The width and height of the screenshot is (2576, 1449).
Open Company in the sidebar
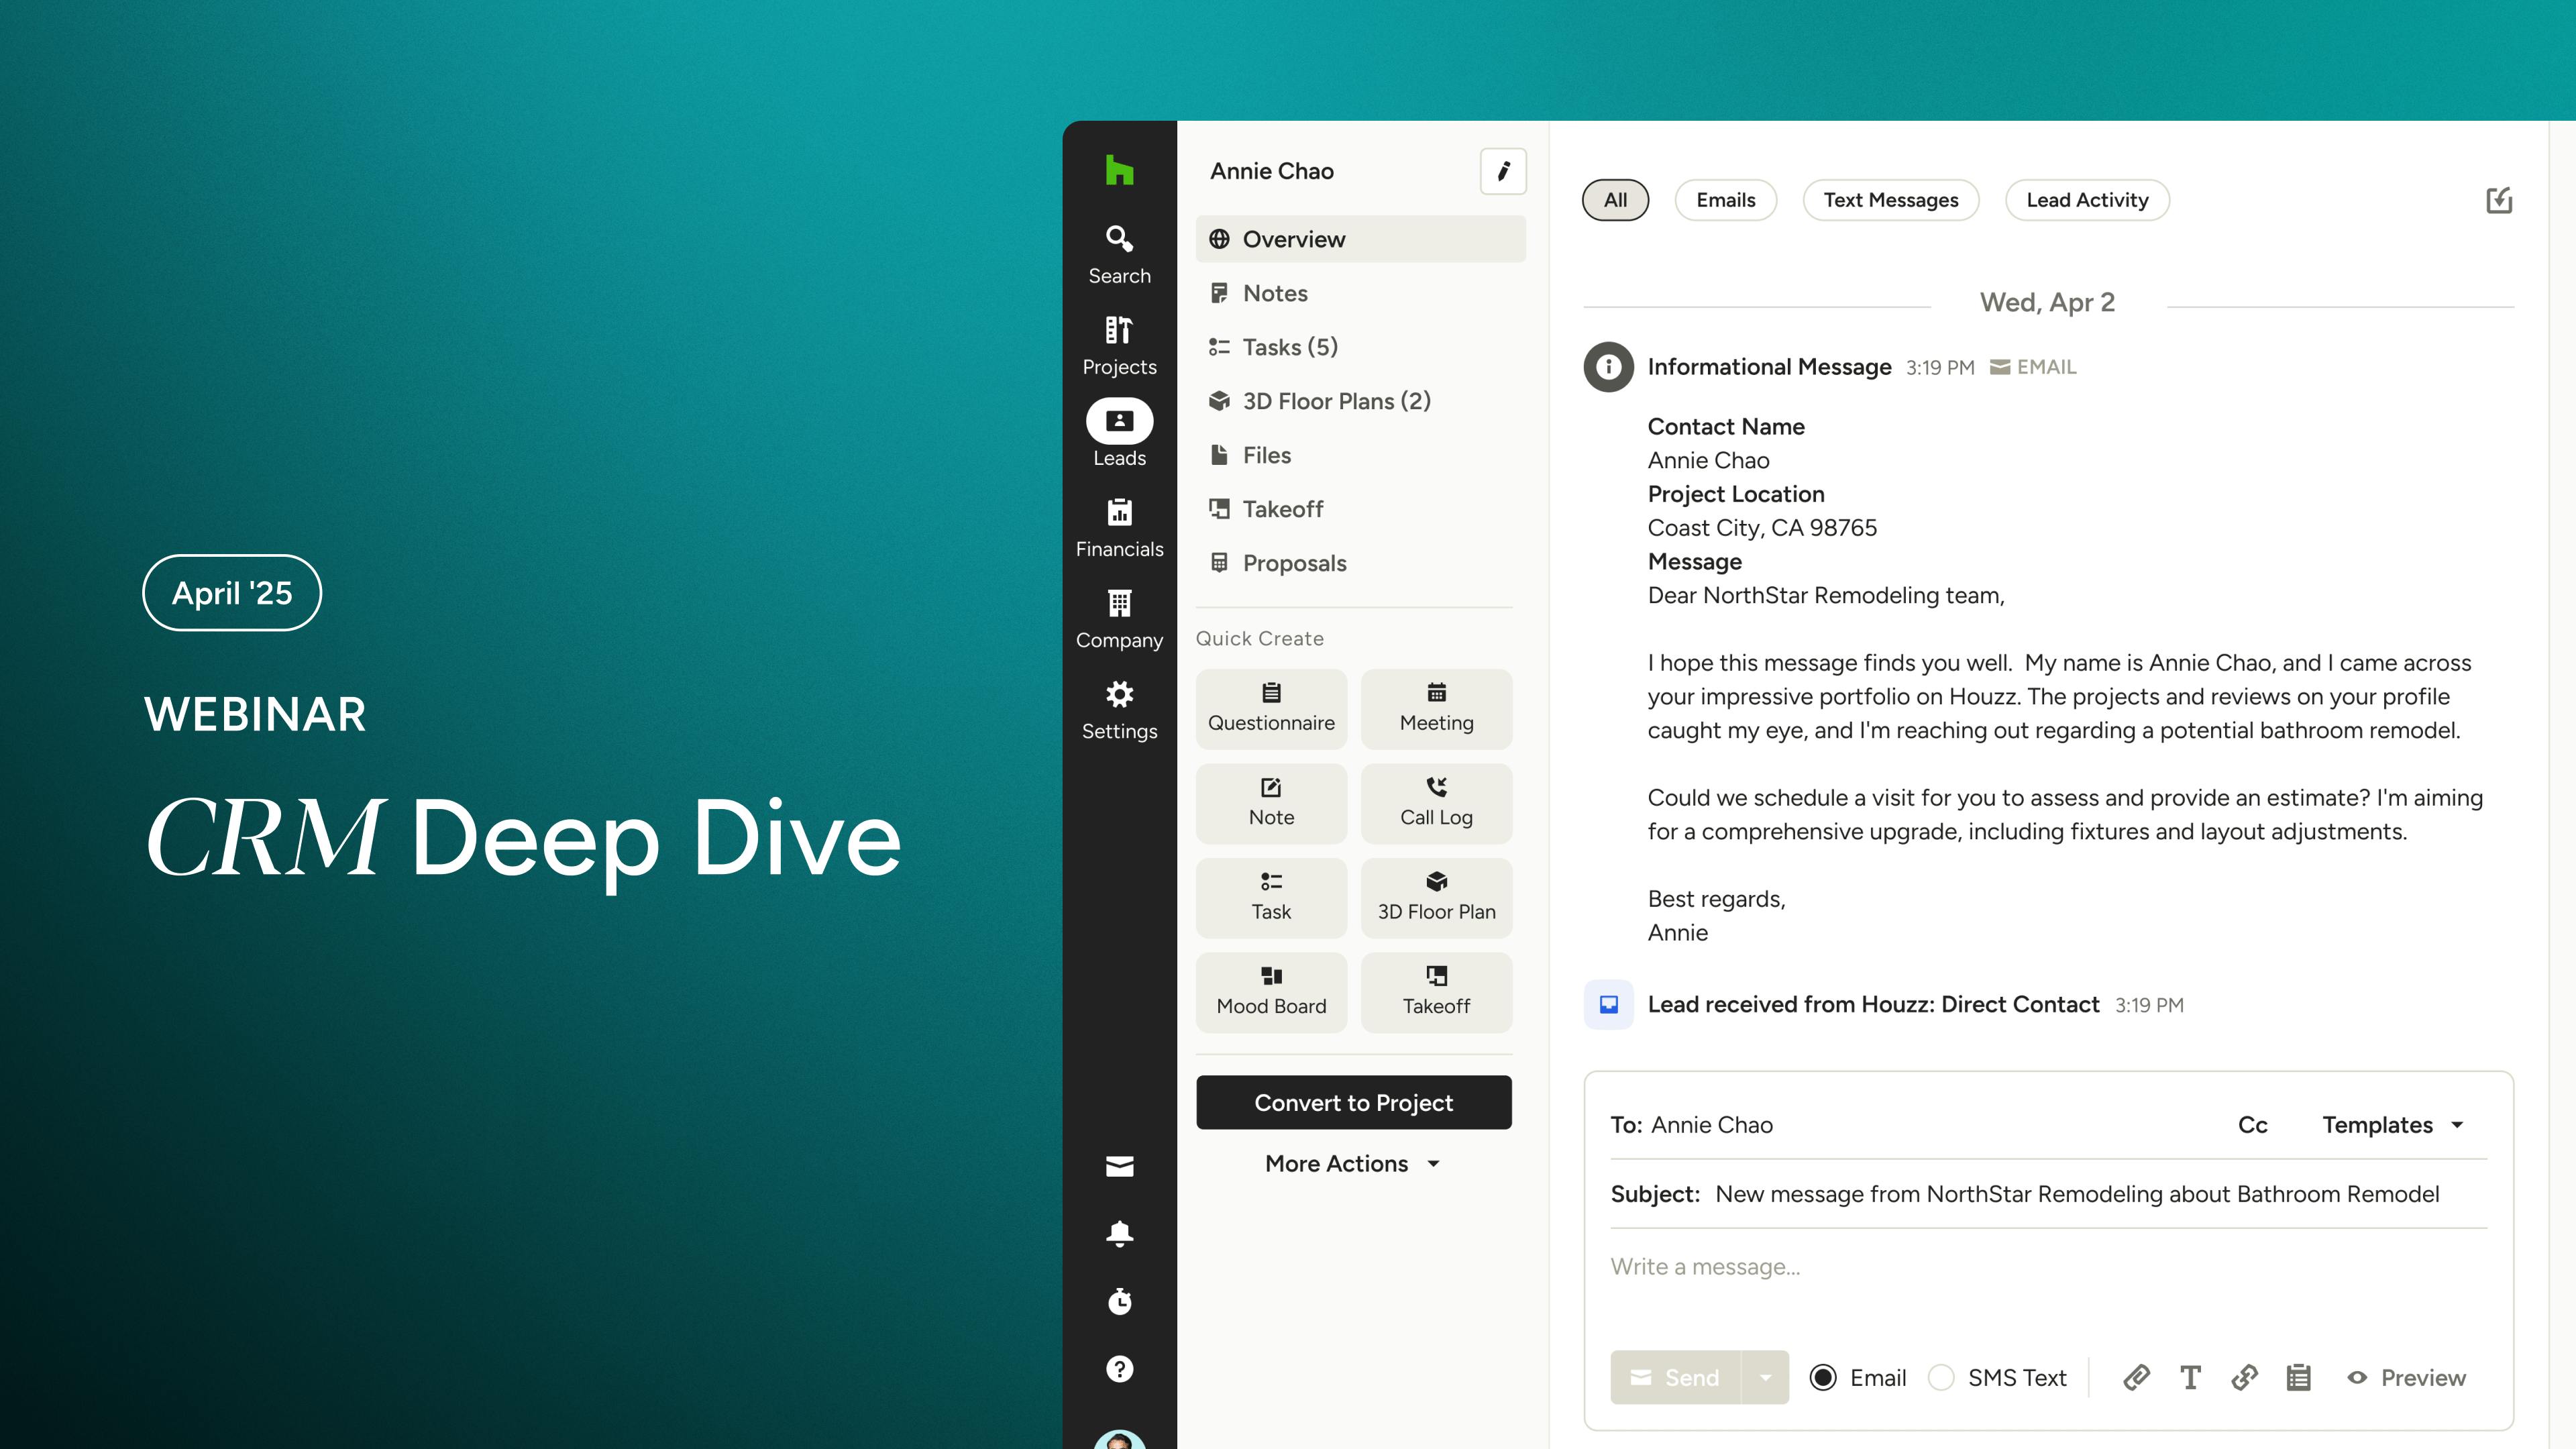1119,619
